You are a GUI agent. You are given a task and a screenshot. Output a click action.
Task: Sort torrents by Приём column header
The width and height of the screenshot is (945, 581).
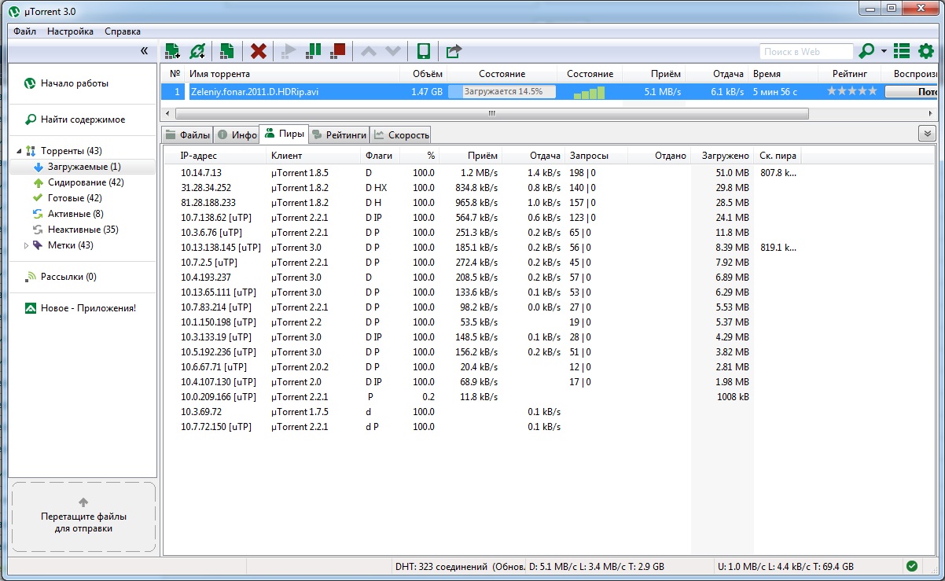click(x=654, y=74)
